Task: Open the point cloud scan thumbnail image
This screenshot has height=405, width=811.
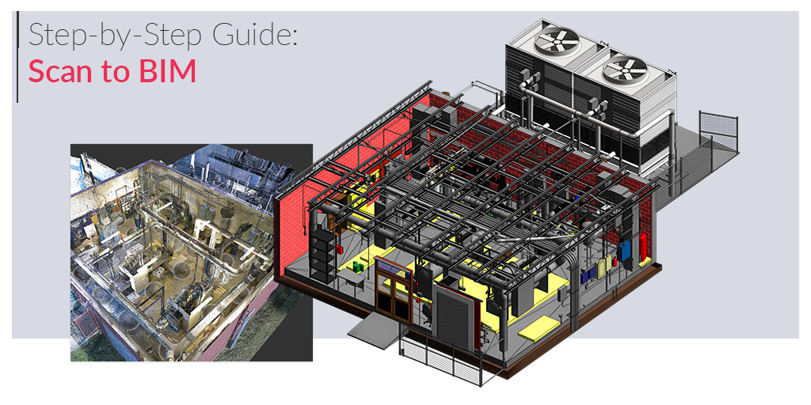Action: pyautogui.click(x=192, y=252)
